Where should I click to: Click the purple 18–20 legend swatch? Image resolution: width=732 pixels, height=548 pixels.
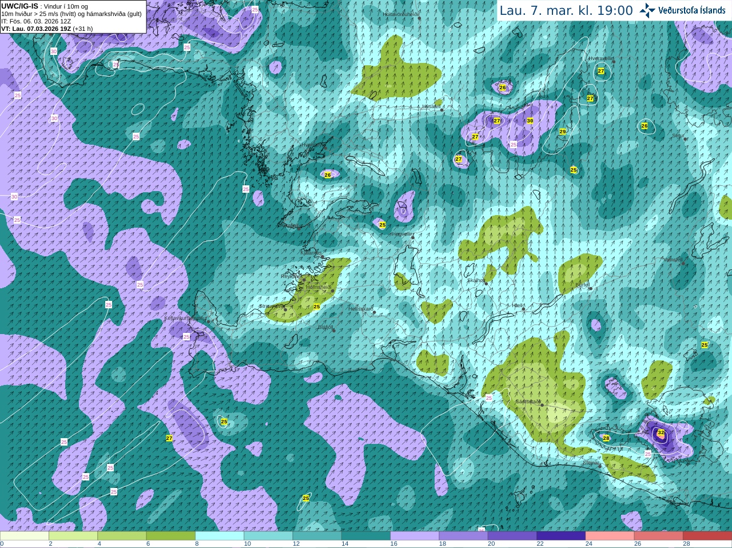point(464,536)
